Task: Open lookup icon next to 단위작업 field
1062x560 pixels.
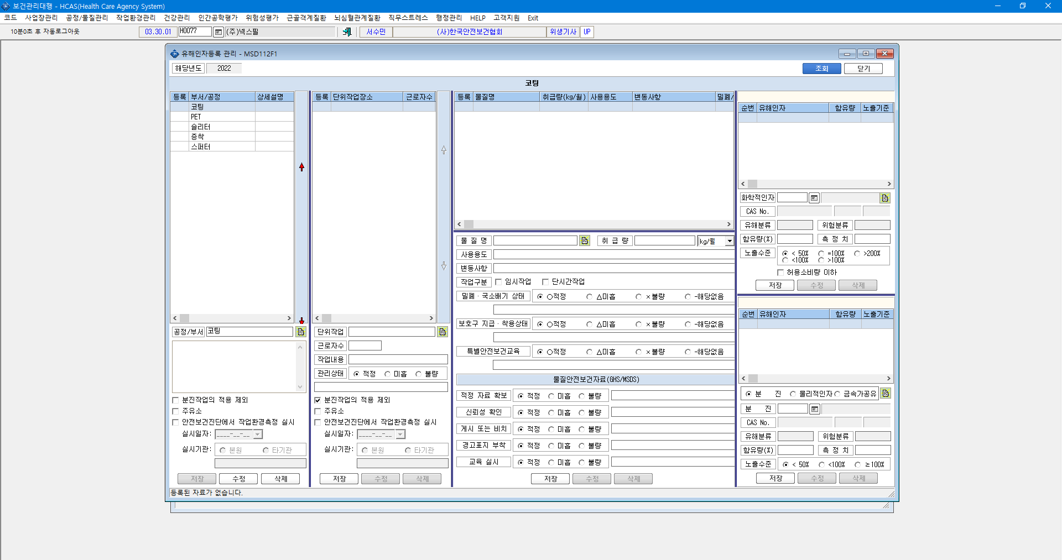Action: [442, 332]
